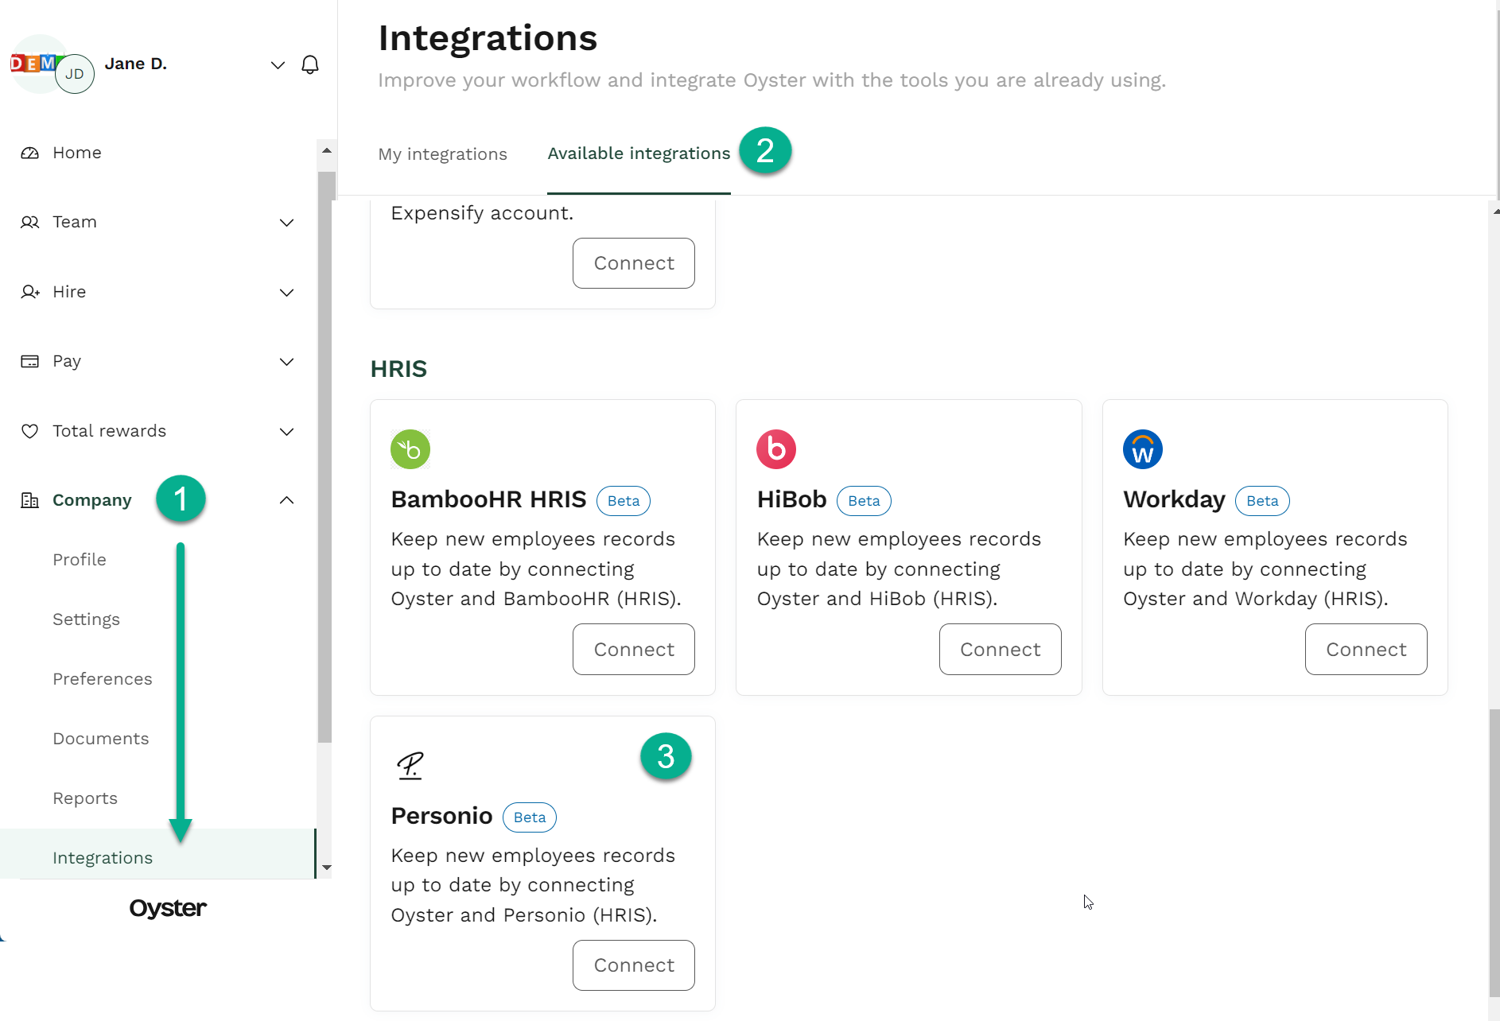Open Company Profile page
Viewport: 1500px width, 1021px height.
tap(80, 560)
